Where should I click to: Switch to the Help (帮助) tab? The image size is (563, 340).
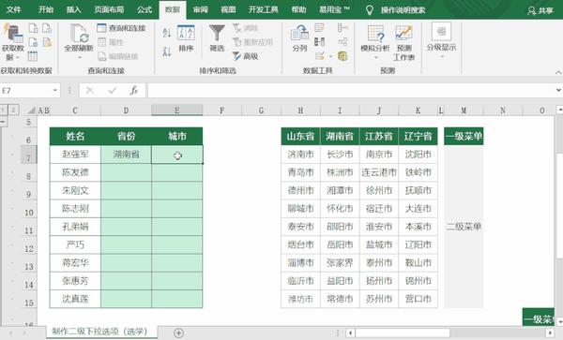(298, 9)
